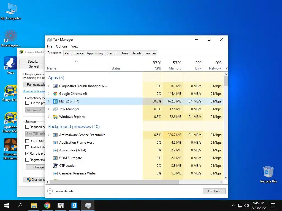Click the Change settings for all users button

pos(34,180)
